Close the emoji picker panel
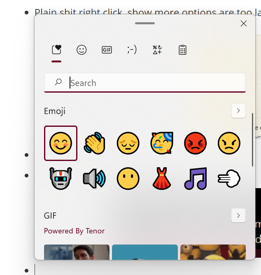The height and width of the screenshot is (275, 261). coord(243,23)
